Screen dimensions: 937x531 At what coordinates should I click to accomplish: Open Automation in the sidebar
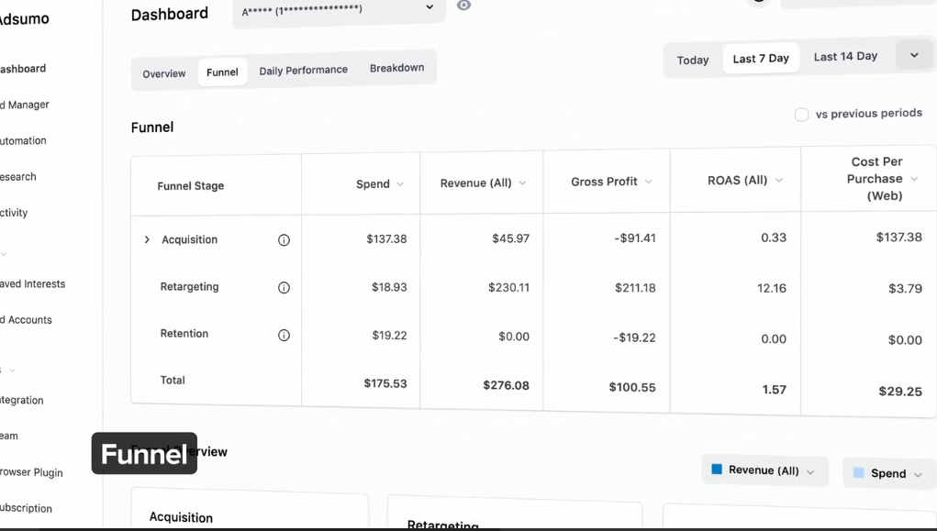click(x=23, y=141)
